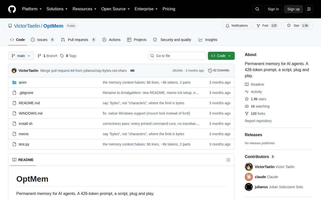Open the 0 Tags link
The height and width of the screenshot is (201, 321).
point(68,56)
